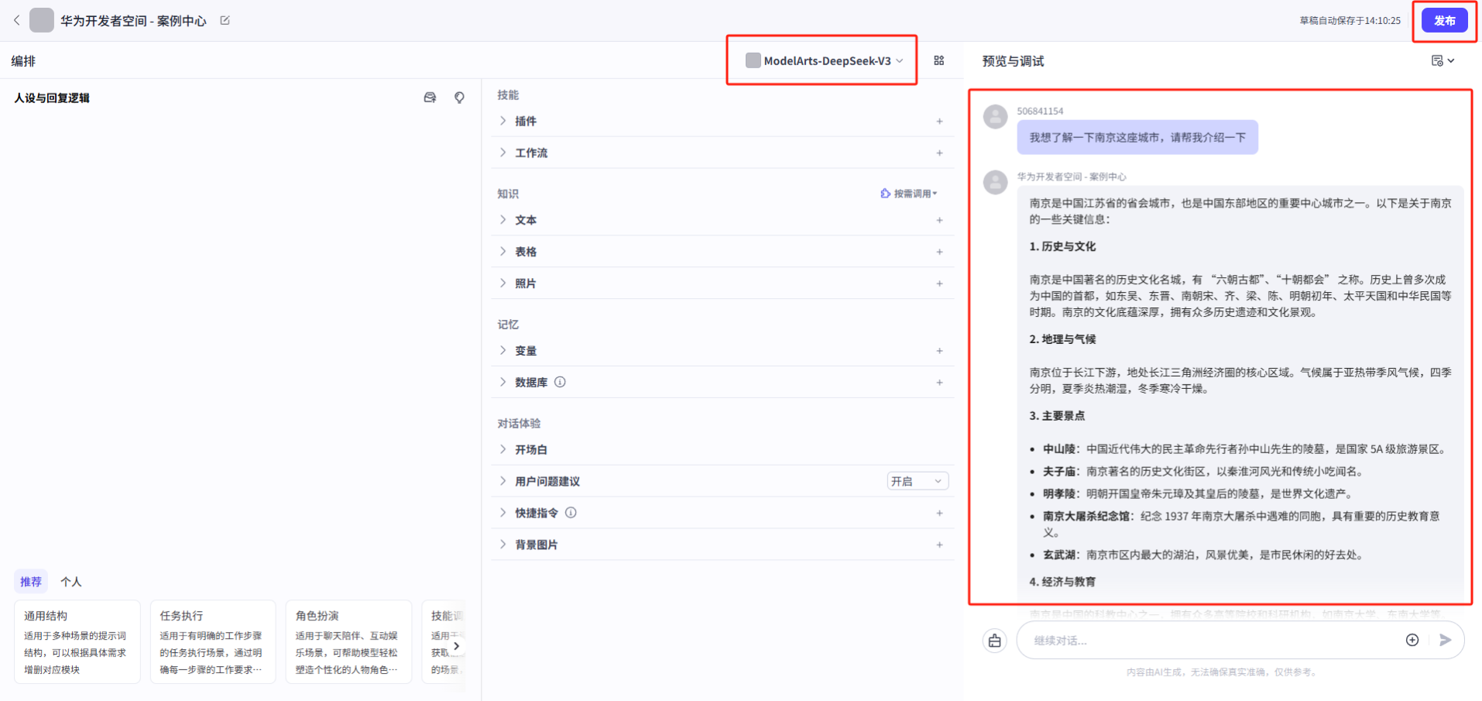Viewport: 1482px width, 701px height.
Task: Click the 继续对话 chat input field
Action: [1214, 640]
